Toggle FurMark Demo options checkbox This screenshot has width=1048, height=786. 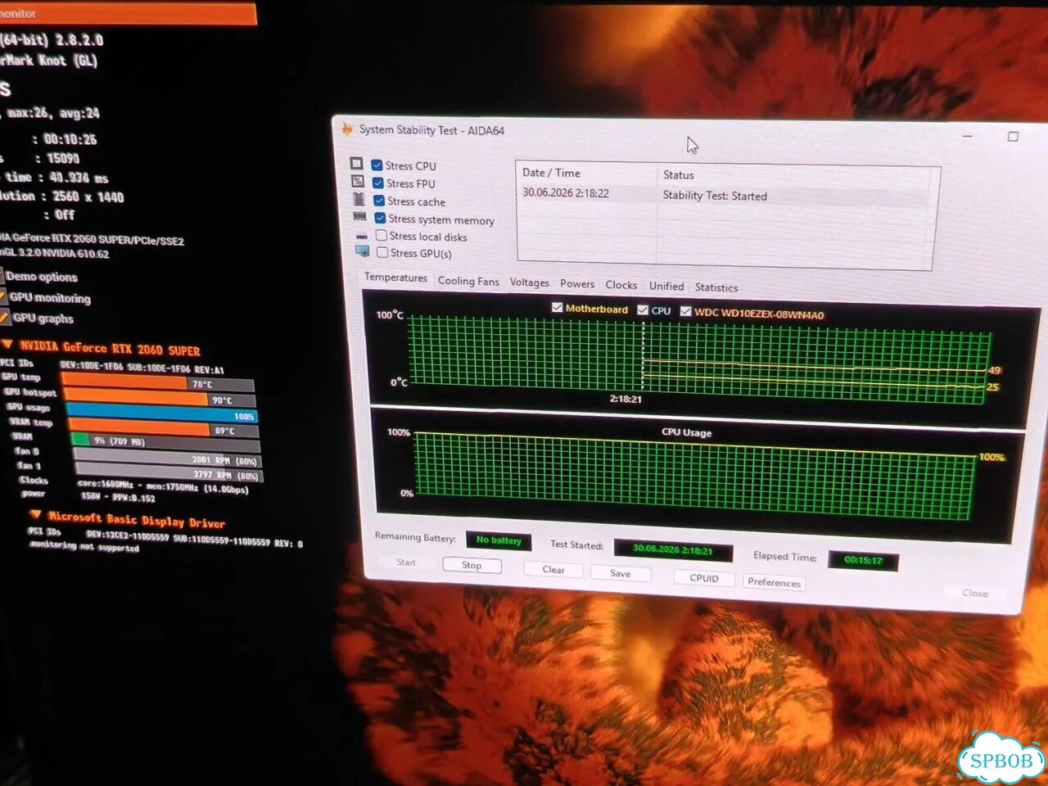(2, 276)
